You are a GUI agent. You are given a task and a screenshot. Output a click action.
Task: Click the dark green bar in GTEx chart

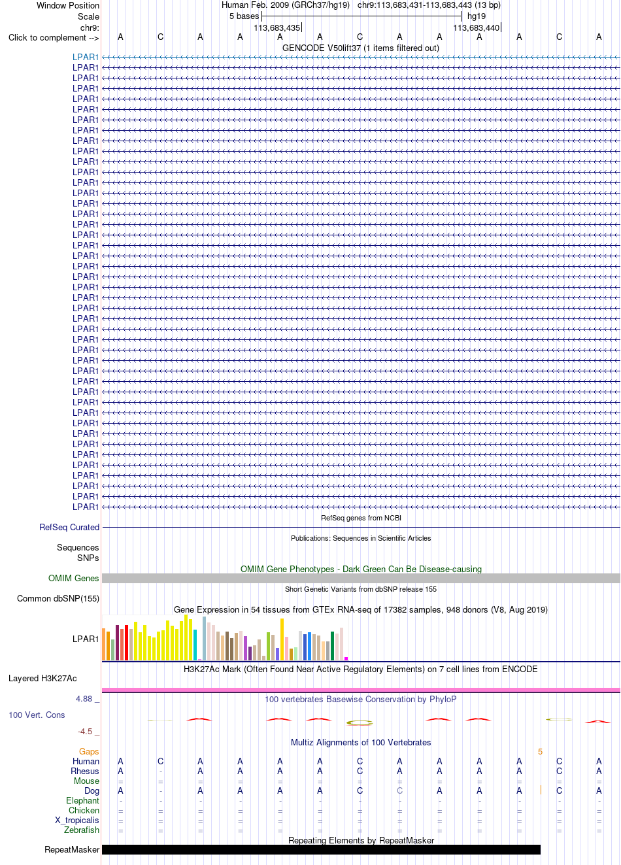[333, 646]
